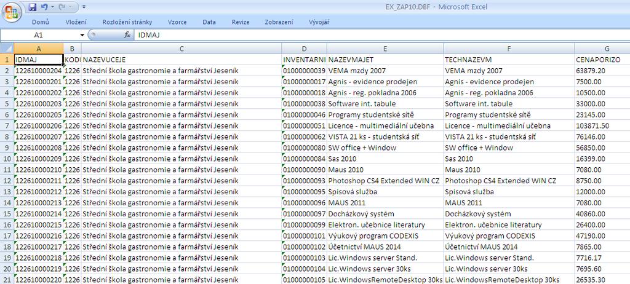Image resolution: width=630 pixels, height=284 pixels.
Task: Open the Vývojář ribbon tab
Action: [319, 22]
